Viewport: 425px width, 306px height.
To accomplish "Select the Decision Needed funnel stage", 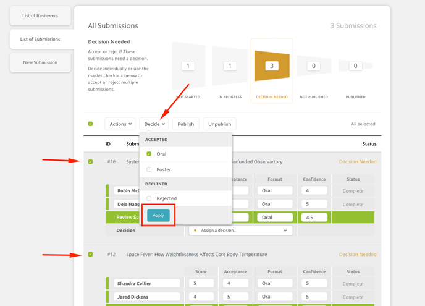I will pos(272,66).
